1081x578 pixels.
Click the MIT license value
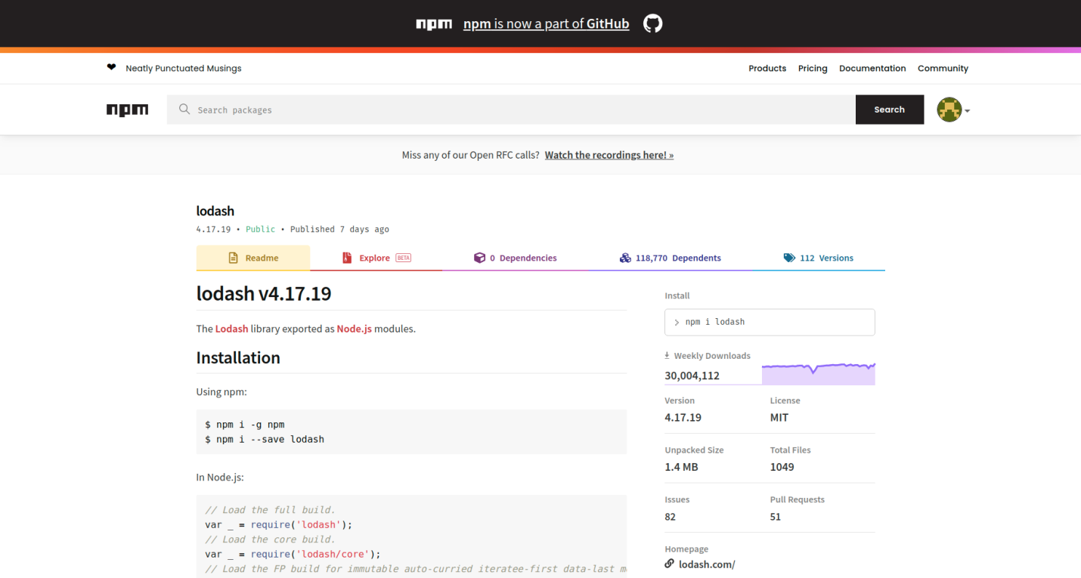779,417
